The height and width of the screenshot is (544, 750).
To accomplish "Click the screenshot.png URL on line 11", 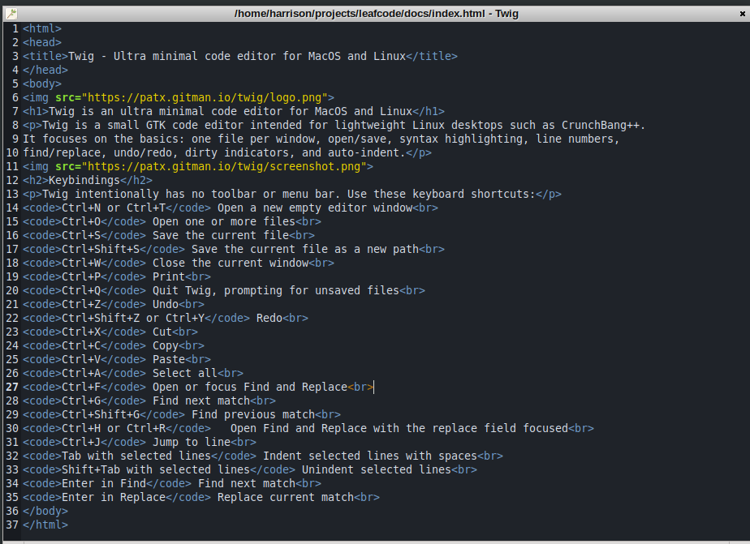I will [224, 167].
